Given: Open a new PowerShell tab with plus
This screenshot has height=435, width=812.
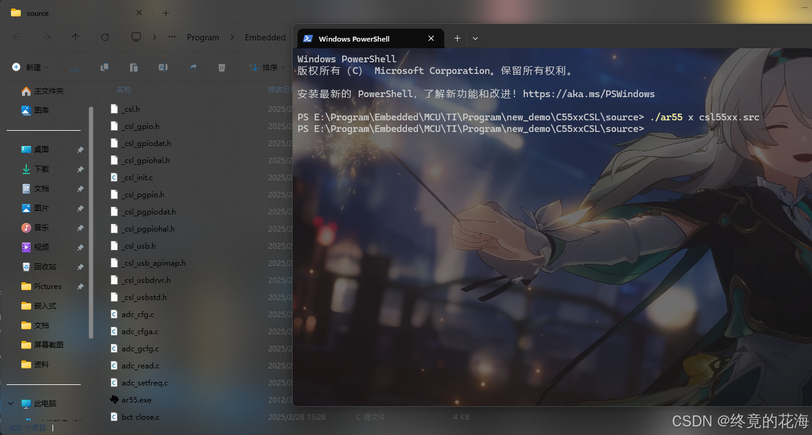Looking at the screenshot, I should 457,38.
